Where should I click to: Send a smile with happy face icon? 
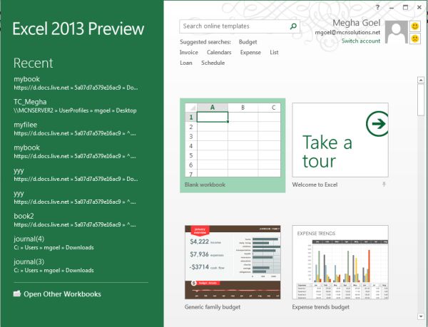coord(415,26)
